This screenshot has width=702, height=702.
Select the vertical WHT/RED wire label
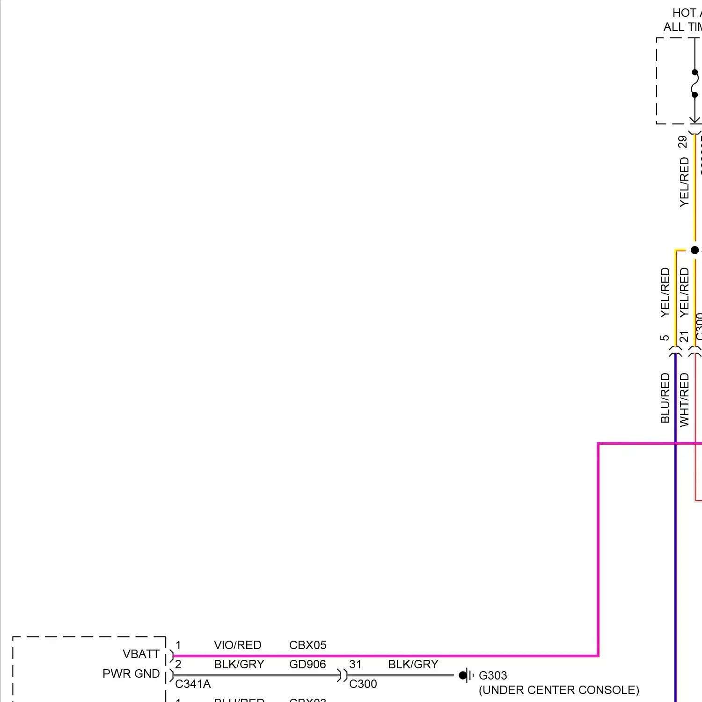pyautogui.click(x=684, y=400)
